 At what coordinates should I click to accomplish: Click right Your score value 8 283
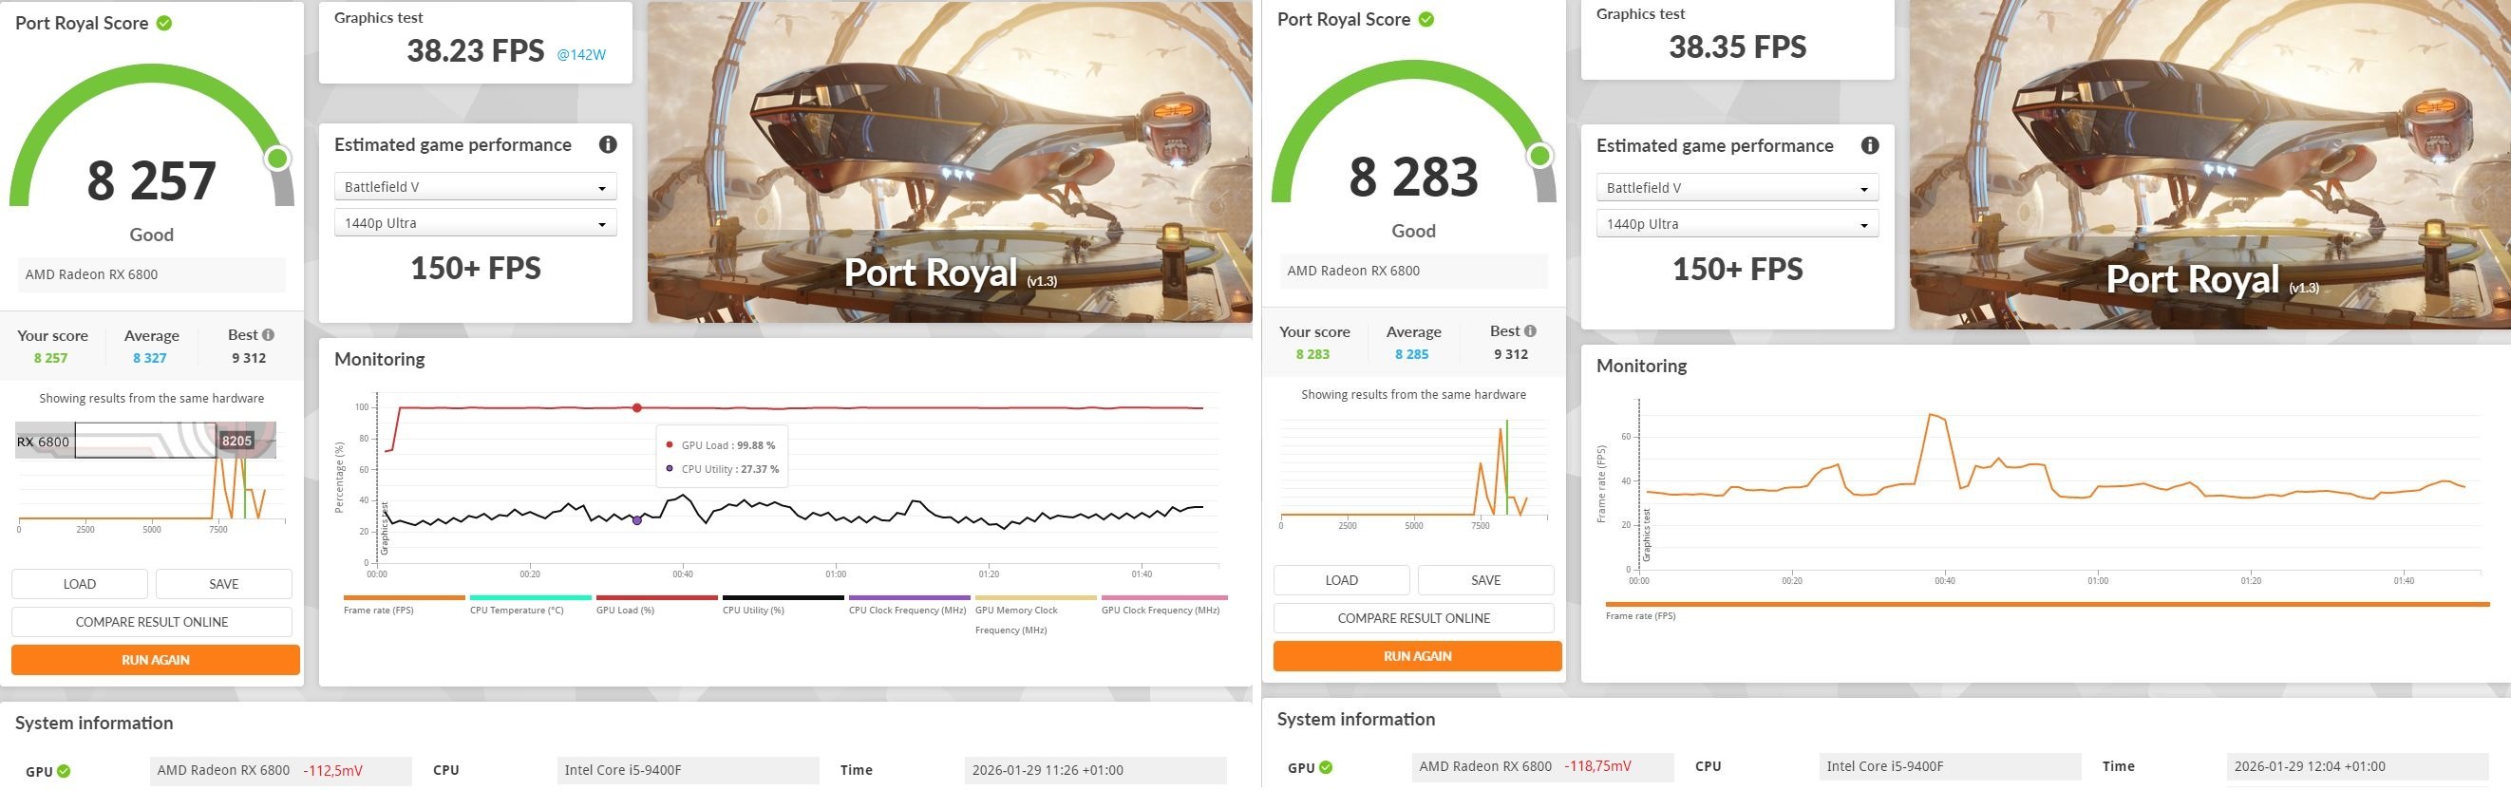[x=1313, y=353]
